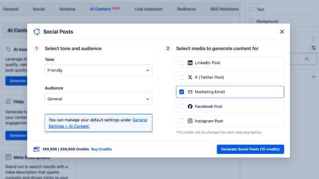Select the AI Content tab
The image size is (319, 179).
(100, 9)
